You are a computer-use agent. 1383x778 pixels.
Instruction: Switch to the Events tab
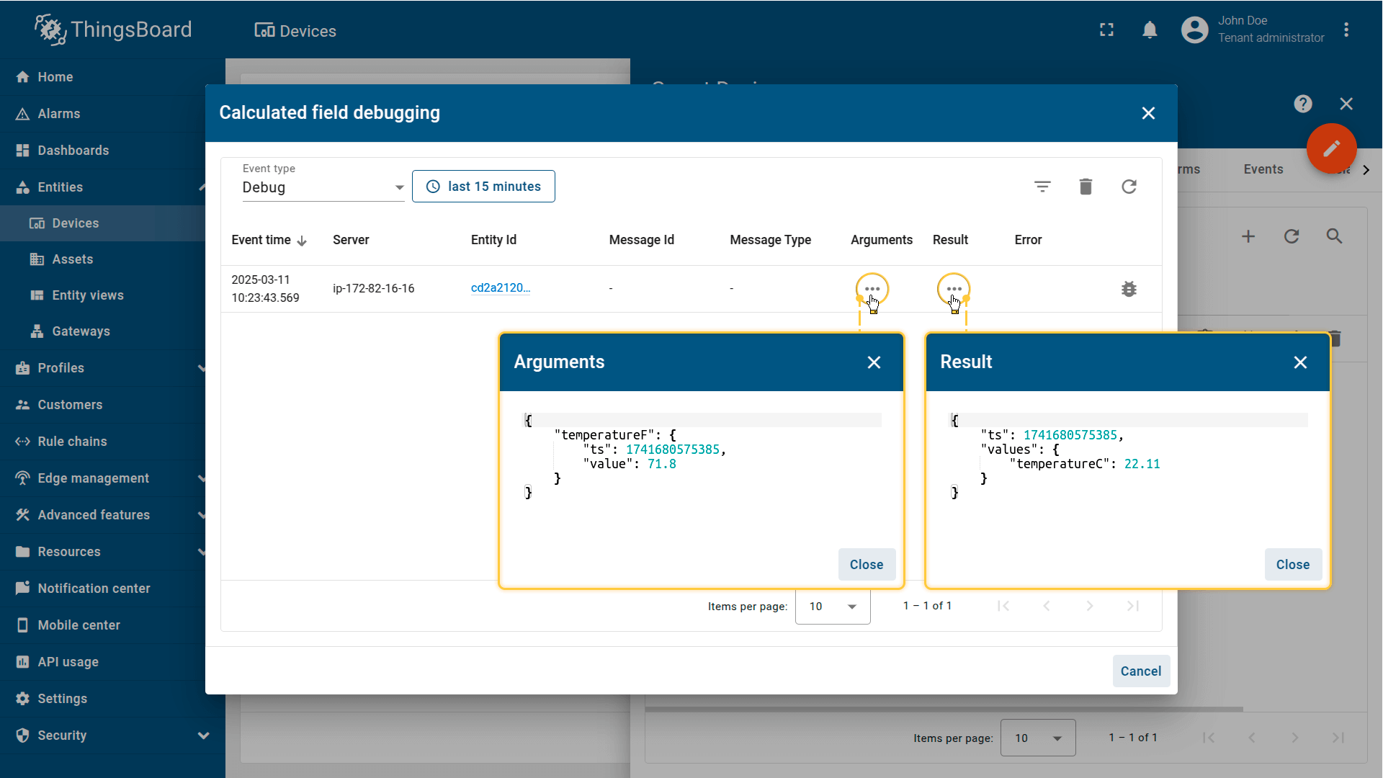tap(1263, 169)
